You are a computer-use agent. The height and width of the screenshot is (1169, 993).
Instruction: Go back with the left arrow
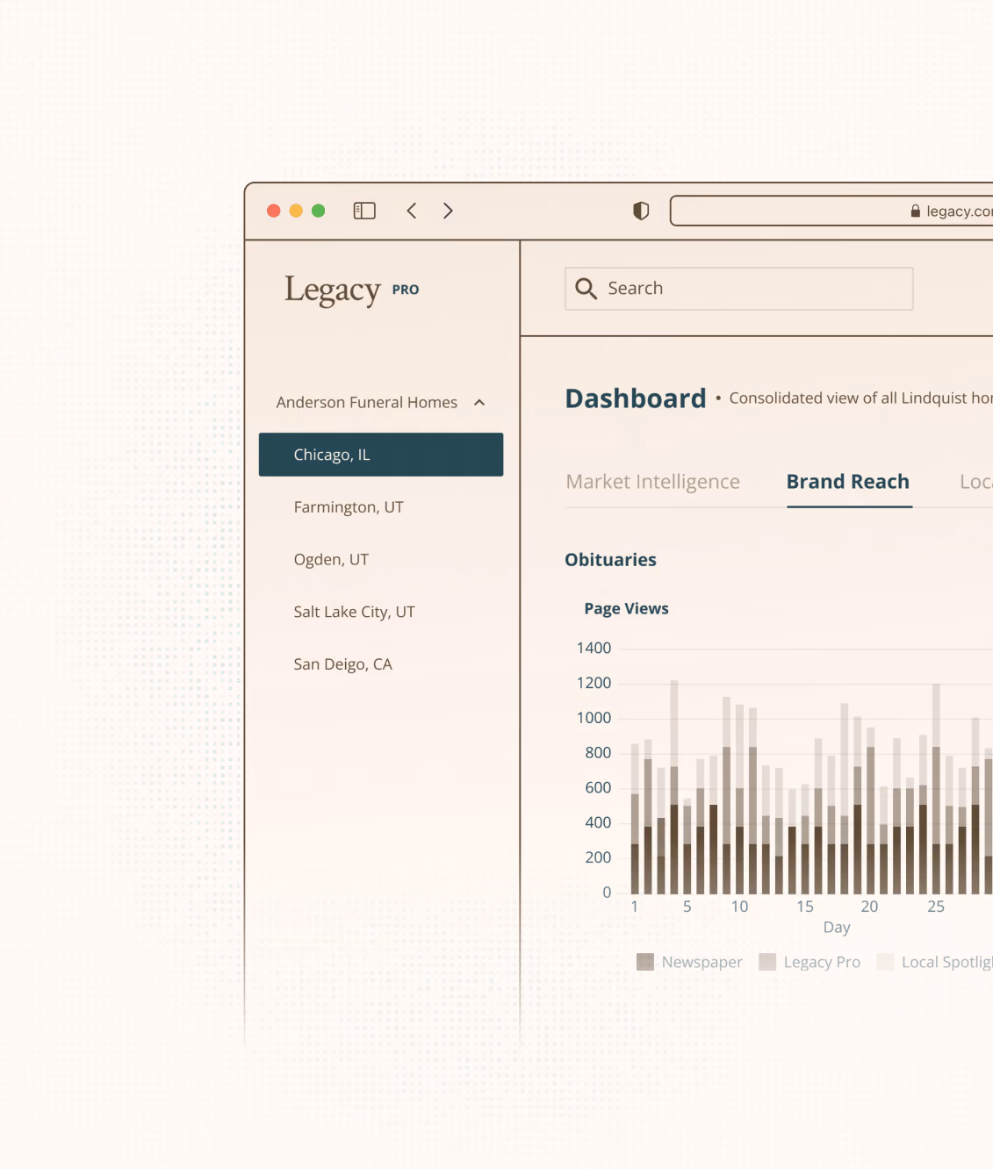pos(412,211)
